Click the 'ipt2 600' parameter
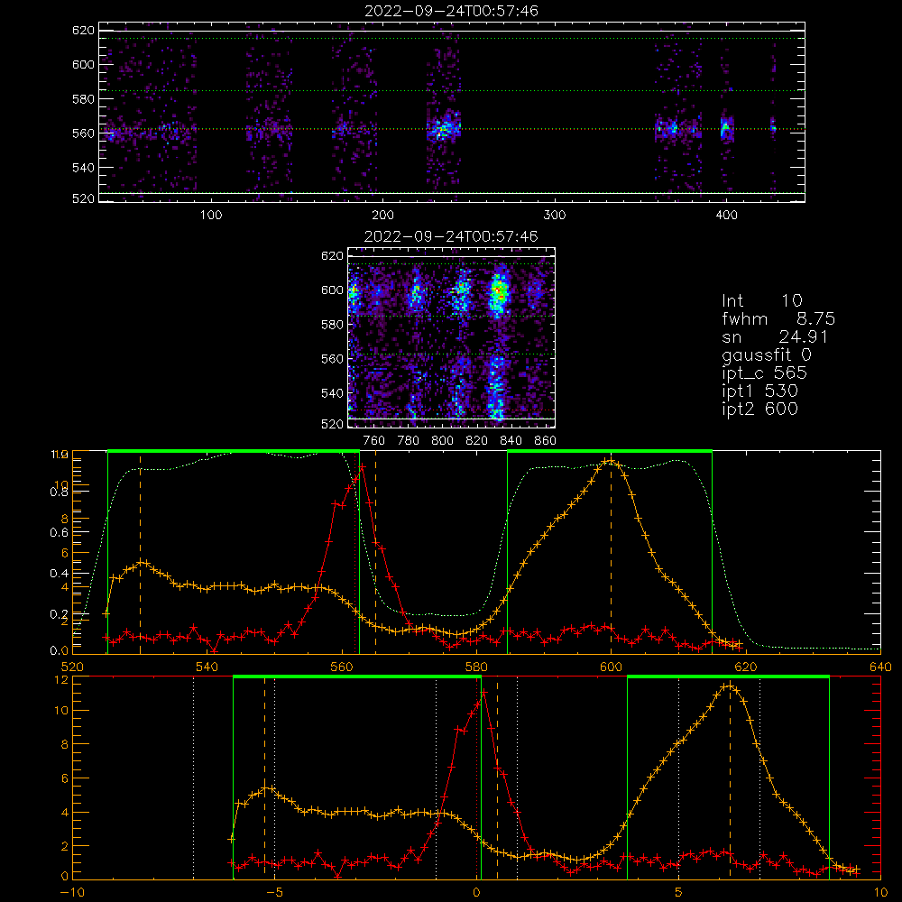This screenshot has height=902, width=902. [x=759, y=409]
